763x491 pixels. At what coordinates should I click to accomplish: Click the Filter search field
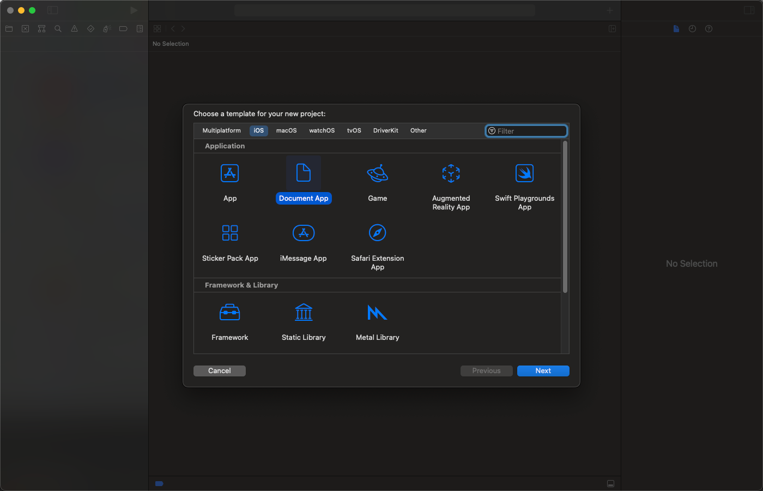pyautogui.click(x=526, y=131)
